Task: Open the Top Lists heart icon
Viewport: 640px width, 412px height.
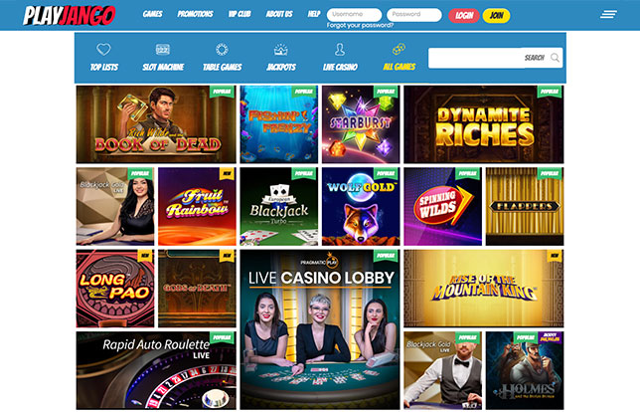Action: pos(103,50)
